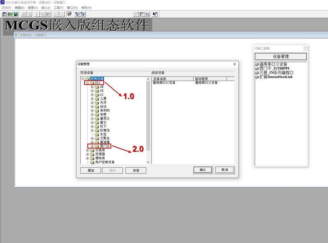Click the download project toolbar icon
The height and width of the screenshot is (243, 328).
147,14
